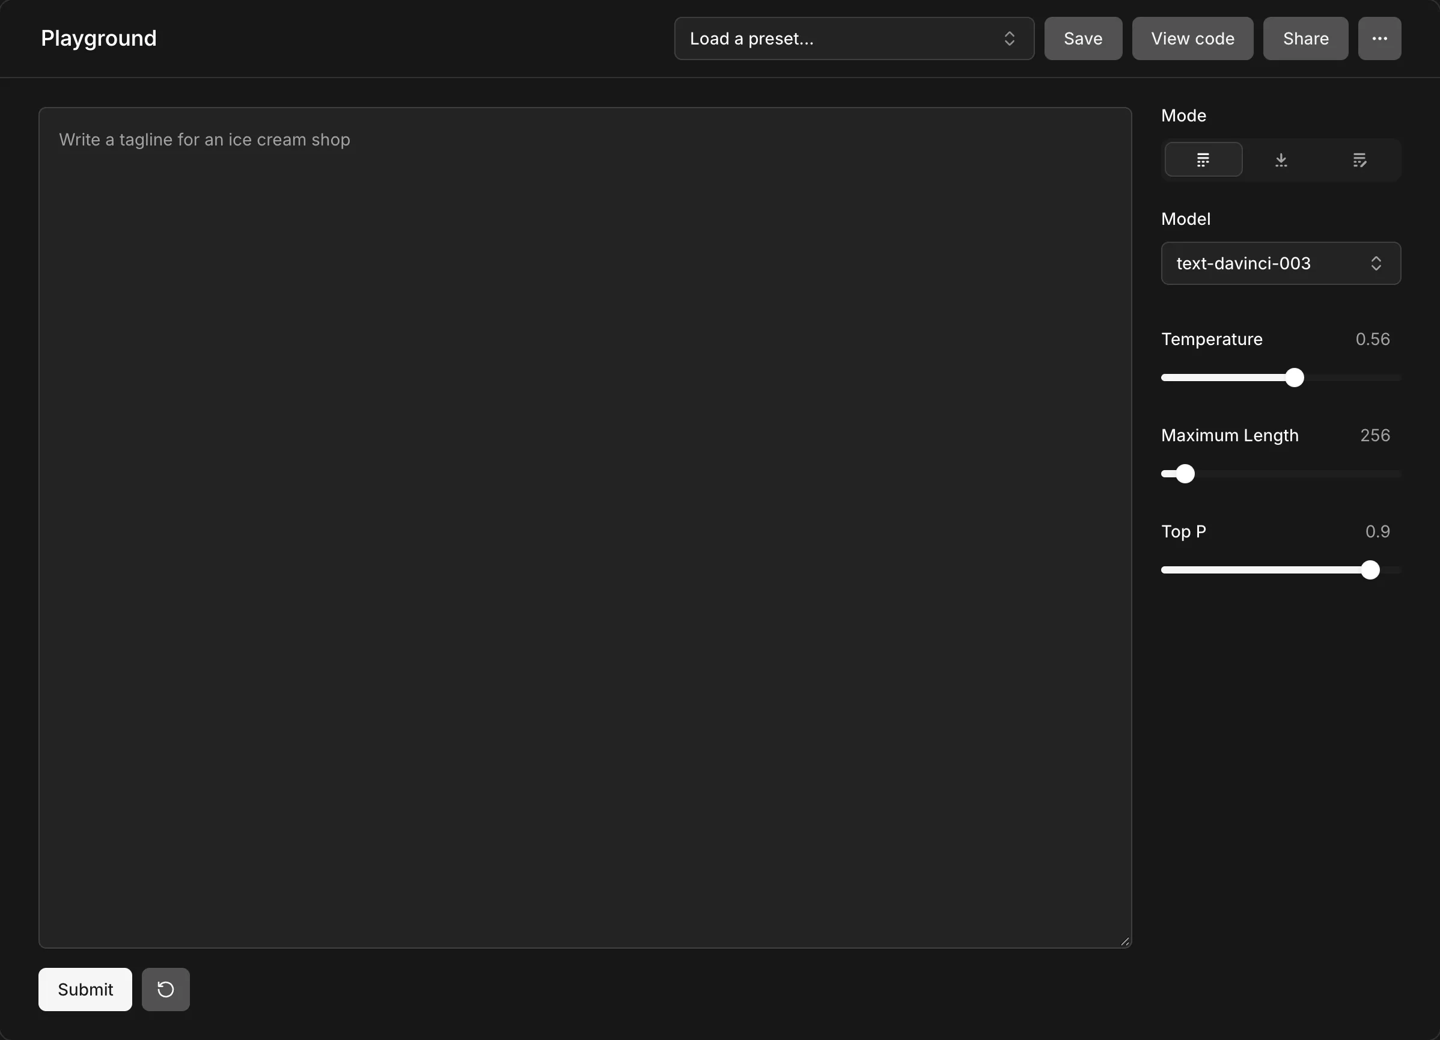
Task: Click the model selector chevron arrows
Action: pos(1376,263)
